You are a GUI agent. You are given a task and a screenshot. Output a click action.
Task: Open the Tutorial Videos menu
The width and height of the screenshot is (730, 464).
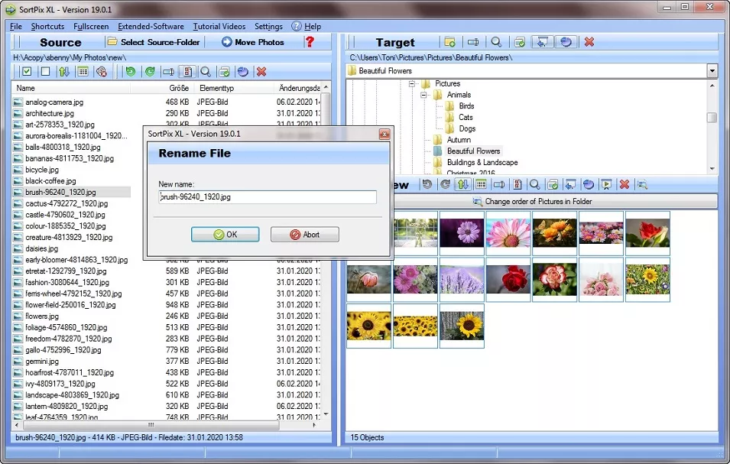(219, 26)
